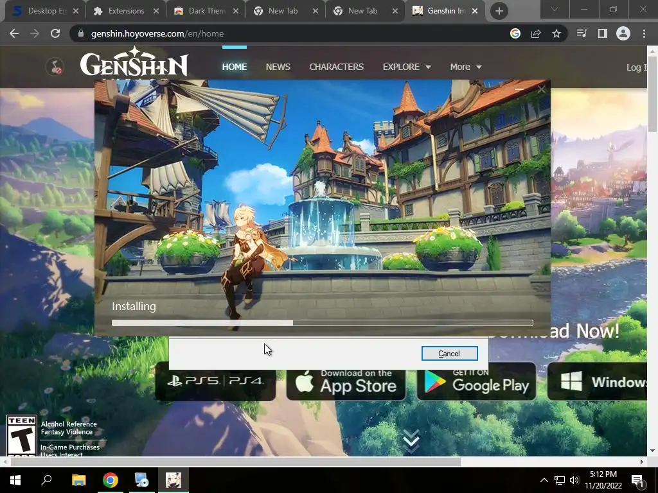Minimize the Genshin installer window

point(519,89)
